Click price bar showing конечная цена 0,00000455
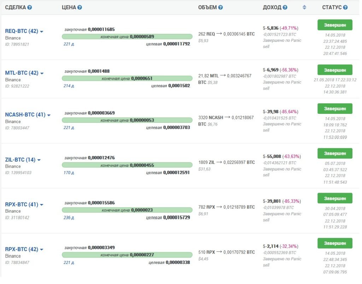 127,165
